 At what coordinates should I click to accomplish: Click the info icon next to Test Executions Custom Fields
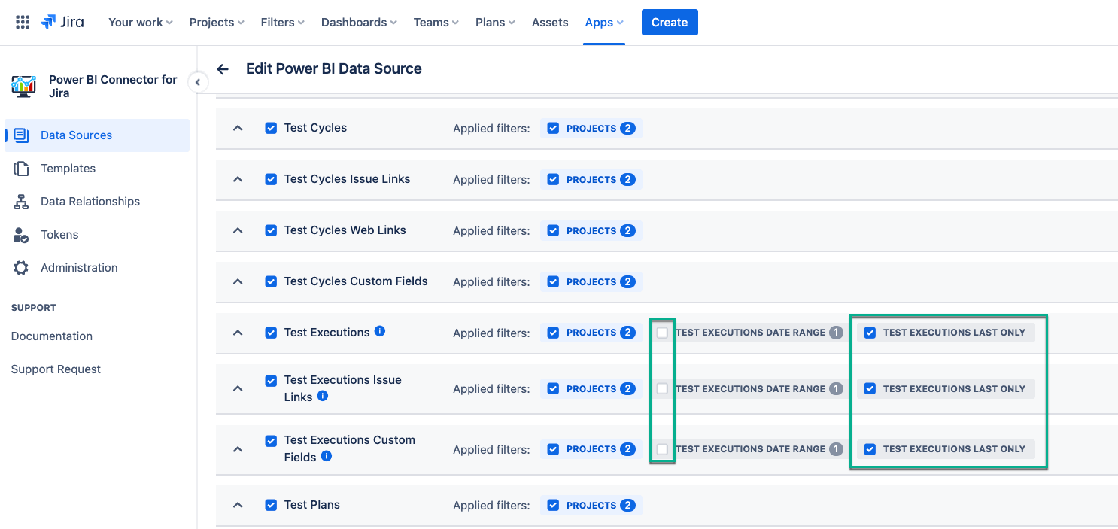(327, 456)
